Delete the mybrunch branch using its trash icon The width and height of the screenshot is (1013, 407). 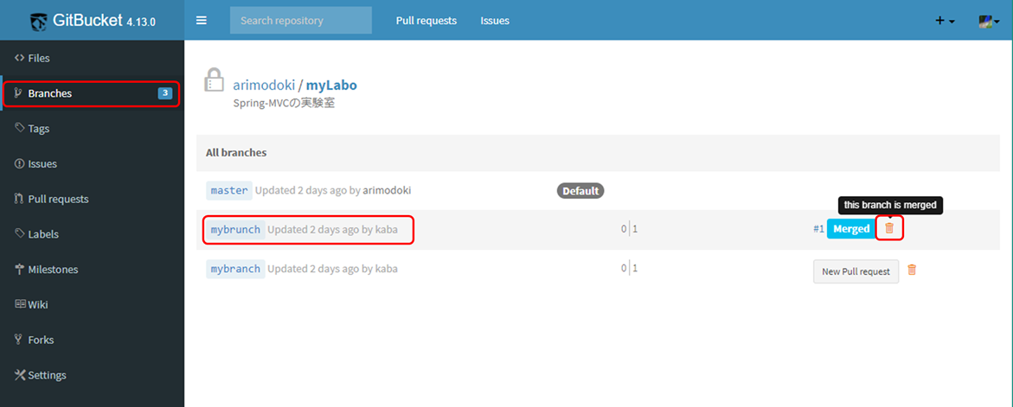889,227
